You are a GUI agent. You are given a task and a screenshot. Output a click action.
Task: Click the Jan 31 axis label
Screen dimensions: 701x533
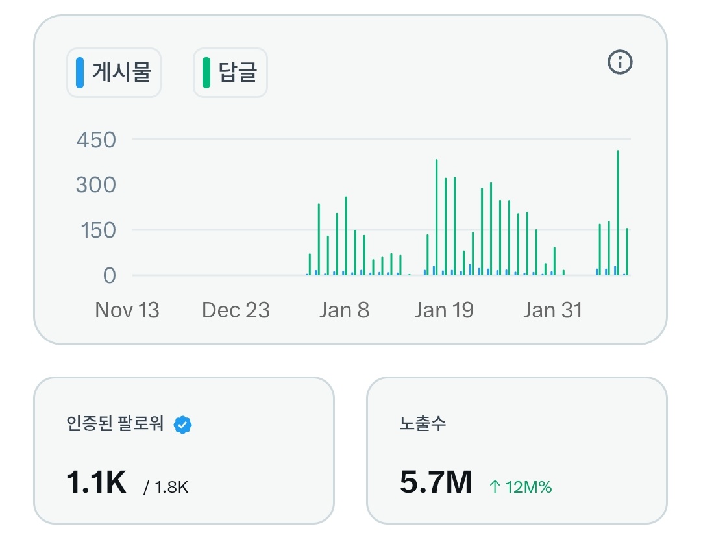coord(552,310)
